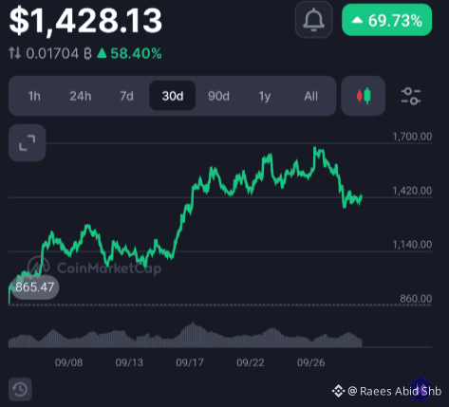Switch to the 90d range
Screen dimensions: 449x407
tap(218, 96)
